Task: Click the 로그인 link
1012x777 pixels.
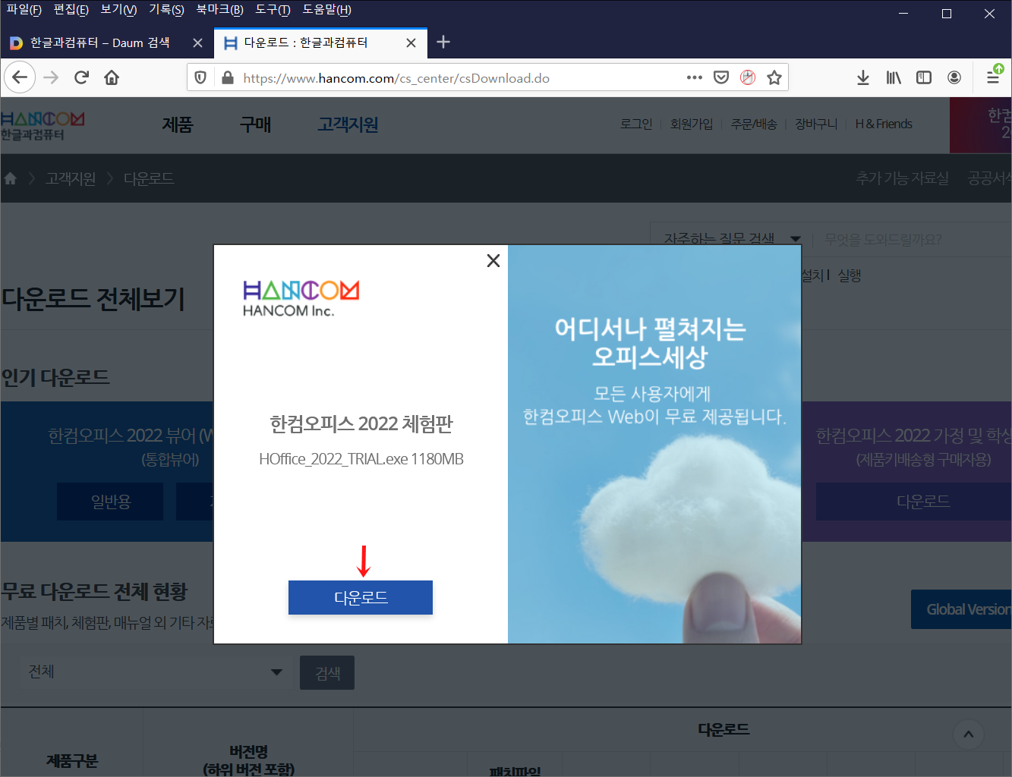Action: click(x=636, y=124)
